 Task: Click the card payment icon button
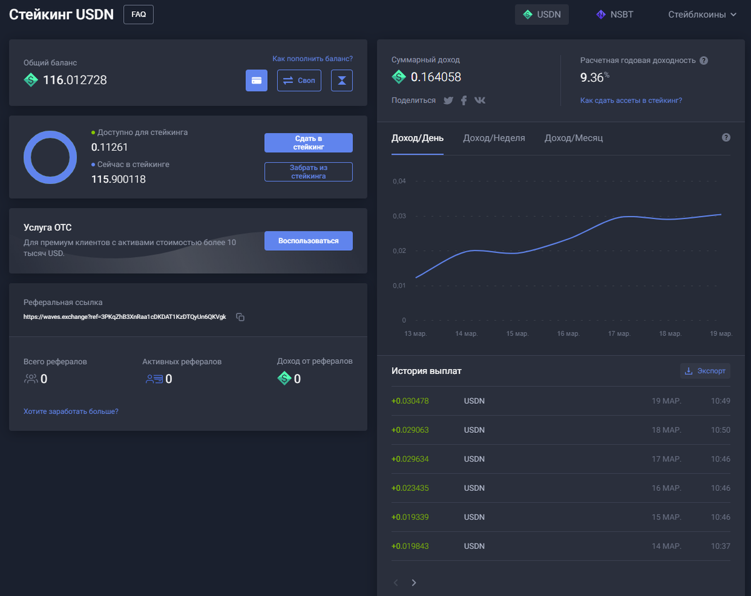(257, 80)
